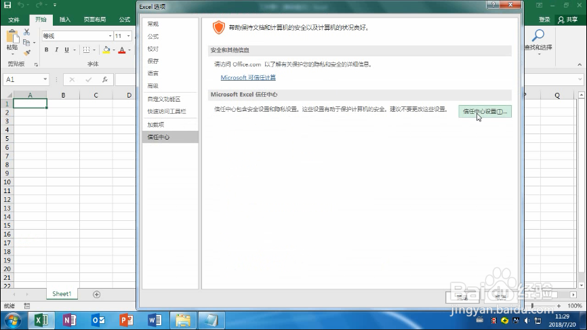Click the volume speaker tray icon

(x=527, y=321)
